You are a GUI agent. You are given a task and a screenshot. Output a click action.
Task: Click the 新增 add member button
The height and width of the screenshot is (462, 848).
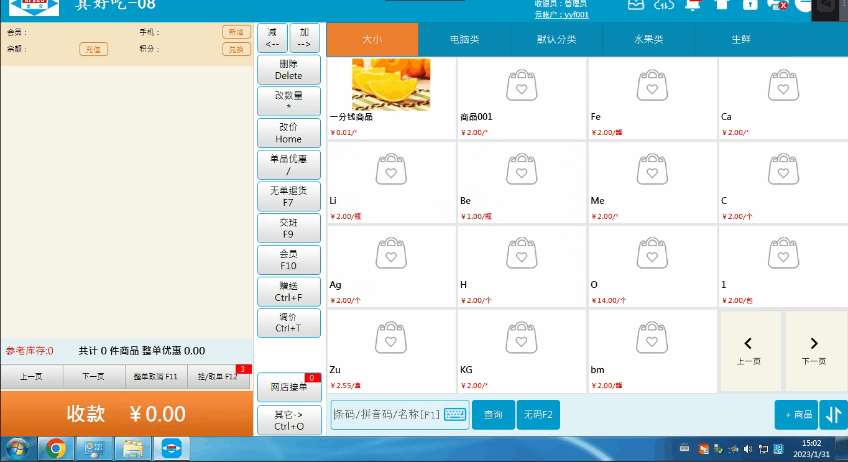pyautogui.click(x=236, y=32)
